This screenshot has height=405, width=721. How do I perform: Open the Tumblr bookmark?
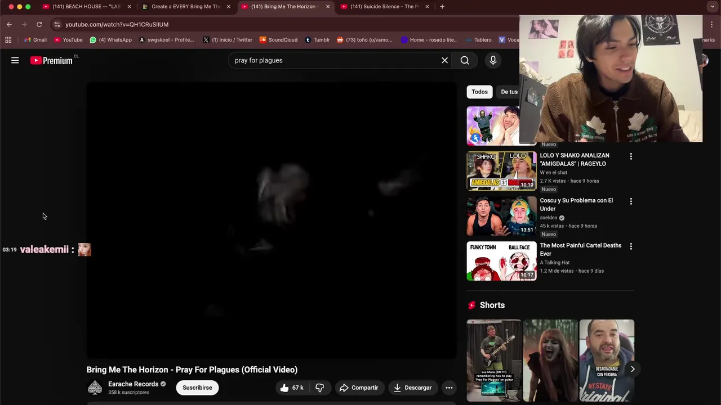[317, 40]
